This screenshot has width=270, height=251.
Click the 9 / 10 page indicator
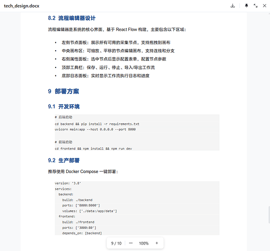tap(116, 243)
